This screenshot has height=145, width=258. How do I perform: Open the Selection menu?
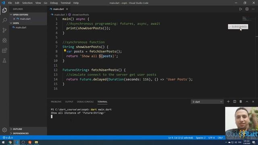(x=27, y=3)
